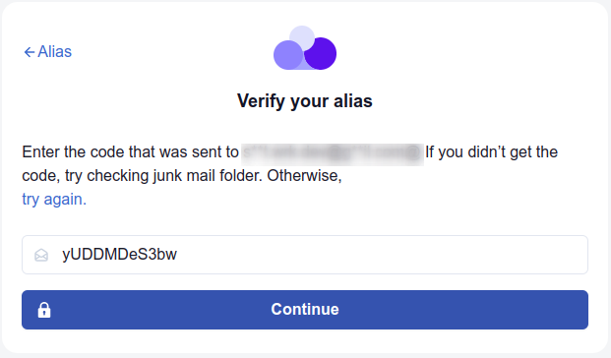
Task: Click the purple cloud logo
Action: click(x=305, y=48)
